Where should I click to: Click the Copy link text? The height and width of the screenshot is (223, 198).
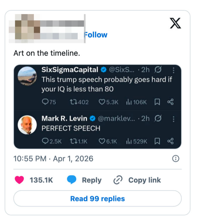click(x=145, y=180)
